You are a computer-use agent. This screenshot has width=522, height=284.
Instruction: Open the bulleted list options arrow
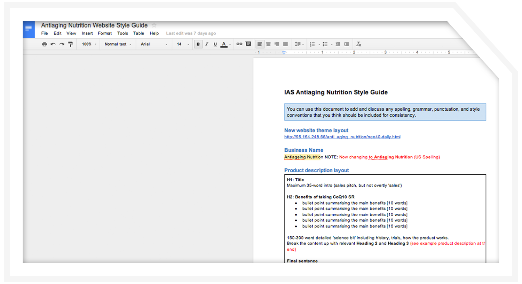(x=332, y=44)
